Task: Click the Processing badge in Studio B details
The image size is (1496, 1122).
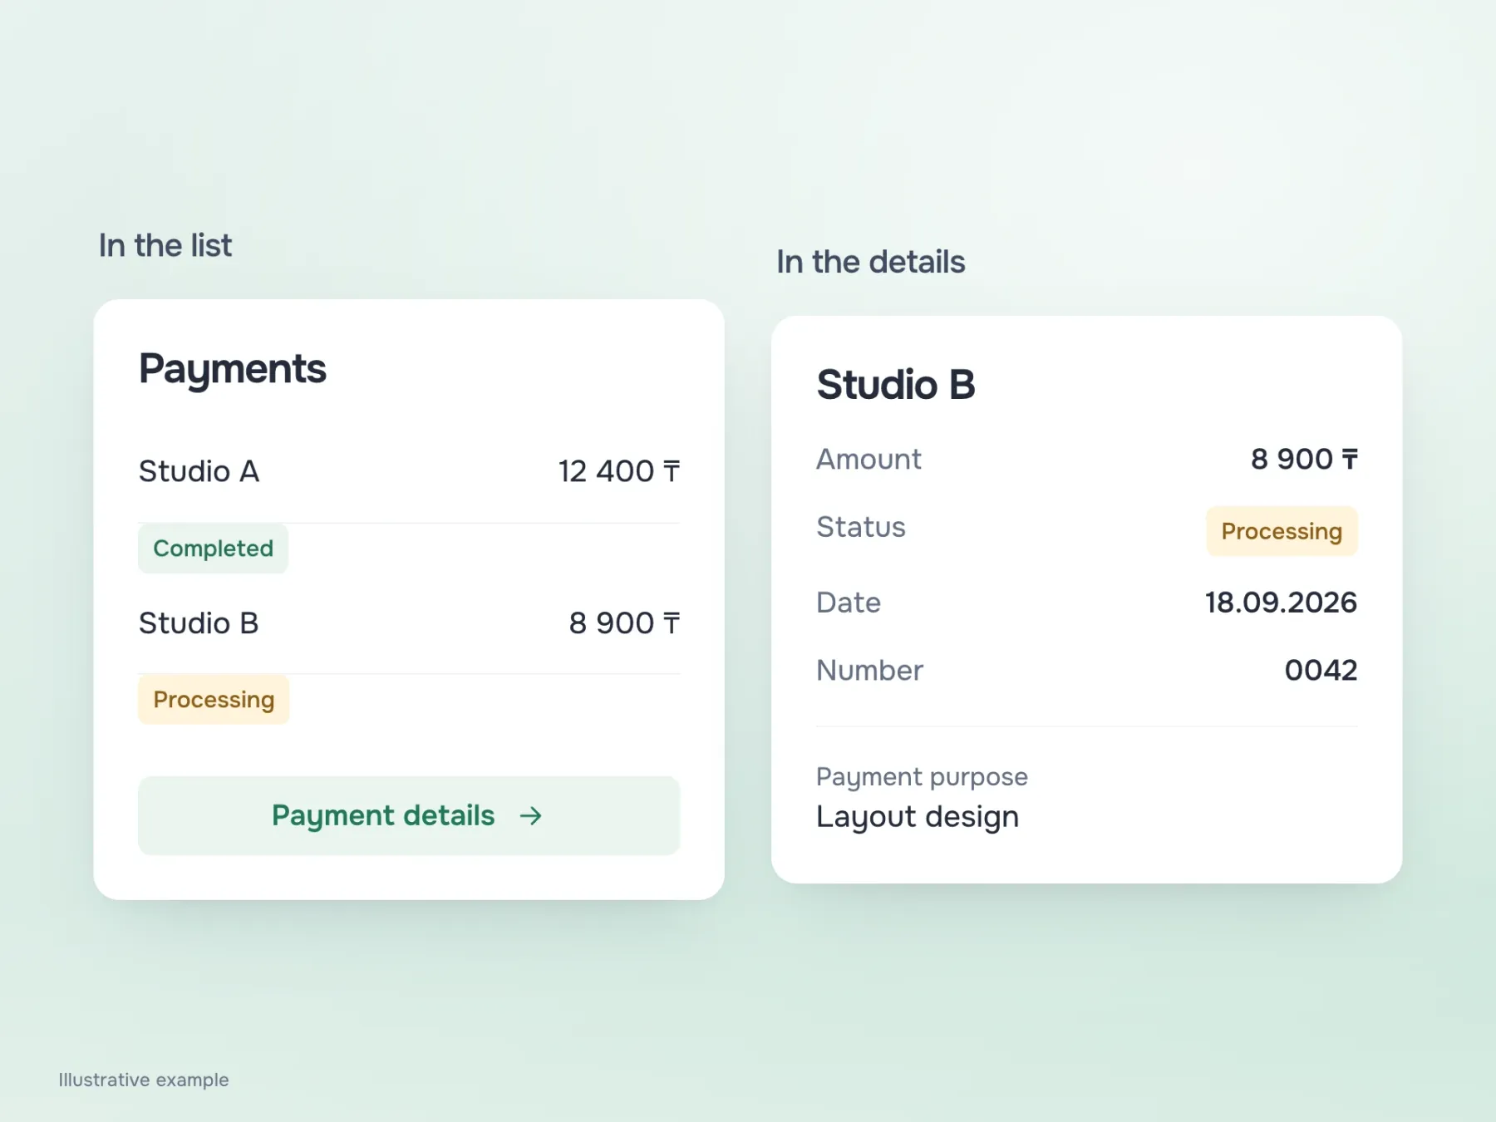Action: coord(1282,531)
